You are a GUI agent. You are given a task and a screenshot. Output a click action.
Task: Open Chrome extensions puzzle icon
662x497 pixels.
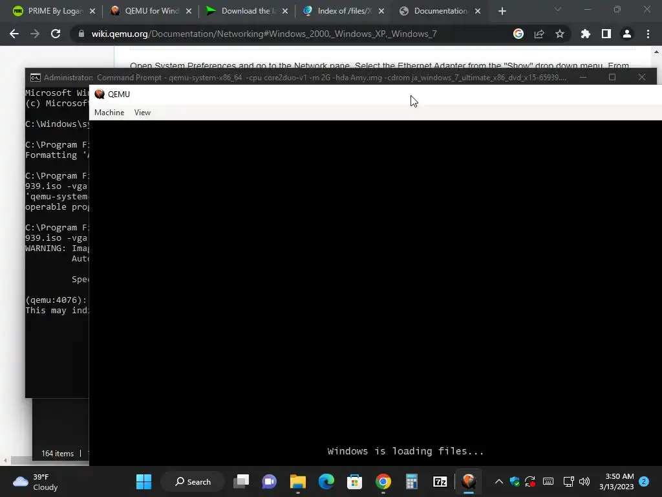586,34
